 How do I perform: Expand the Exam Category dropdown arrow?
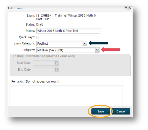click(x=85, y=43)
